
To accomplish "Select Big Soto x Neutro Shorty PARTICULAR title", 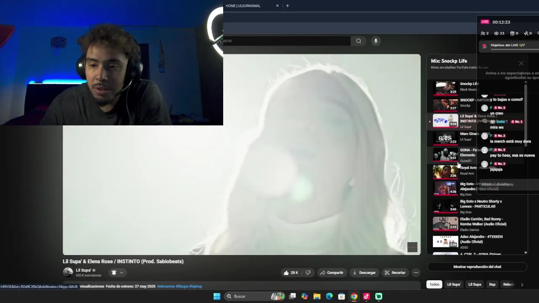I will click(481, 204).
